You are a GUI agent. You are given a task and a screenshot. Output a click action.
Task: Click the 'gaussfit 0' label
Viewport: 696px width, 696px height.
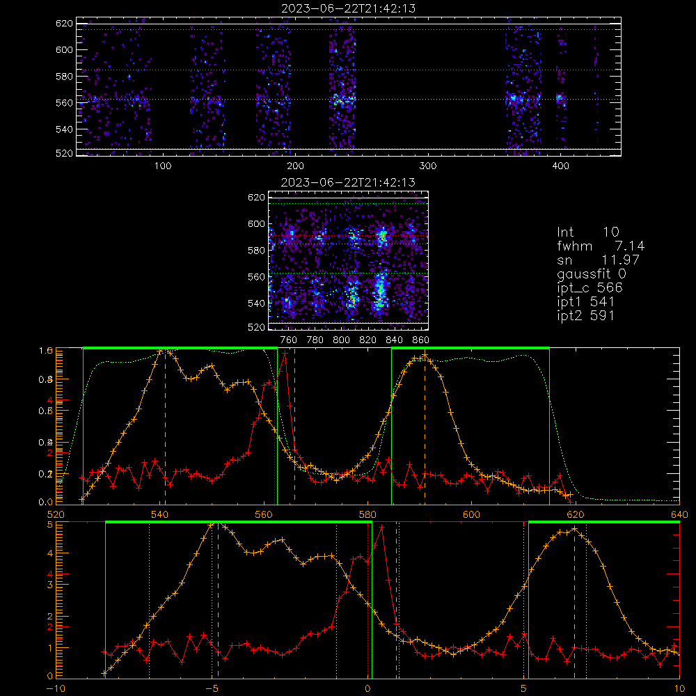tap(592, 274)
